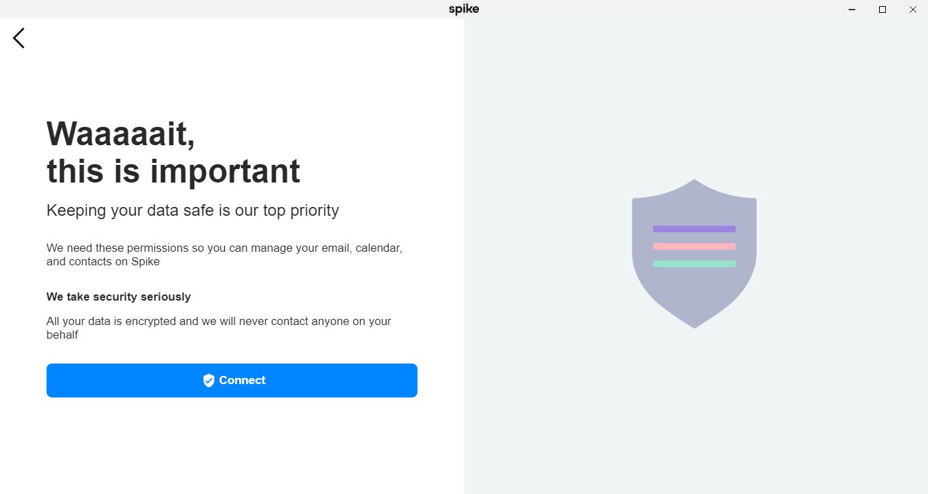This screenshot has height=494, width=928.
Task: Click the "Keeping your data safe" subtitle
Action: coord(192,210)
